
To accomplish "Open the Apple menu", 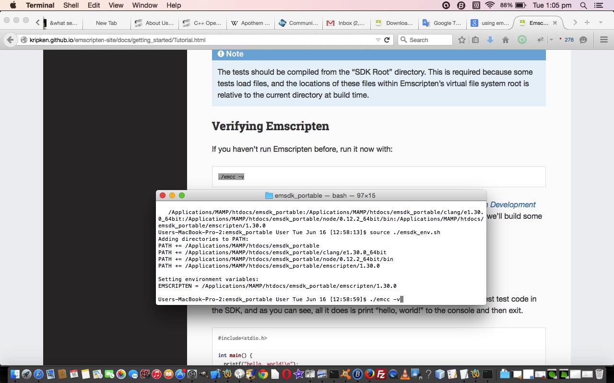I will (13, 5).
